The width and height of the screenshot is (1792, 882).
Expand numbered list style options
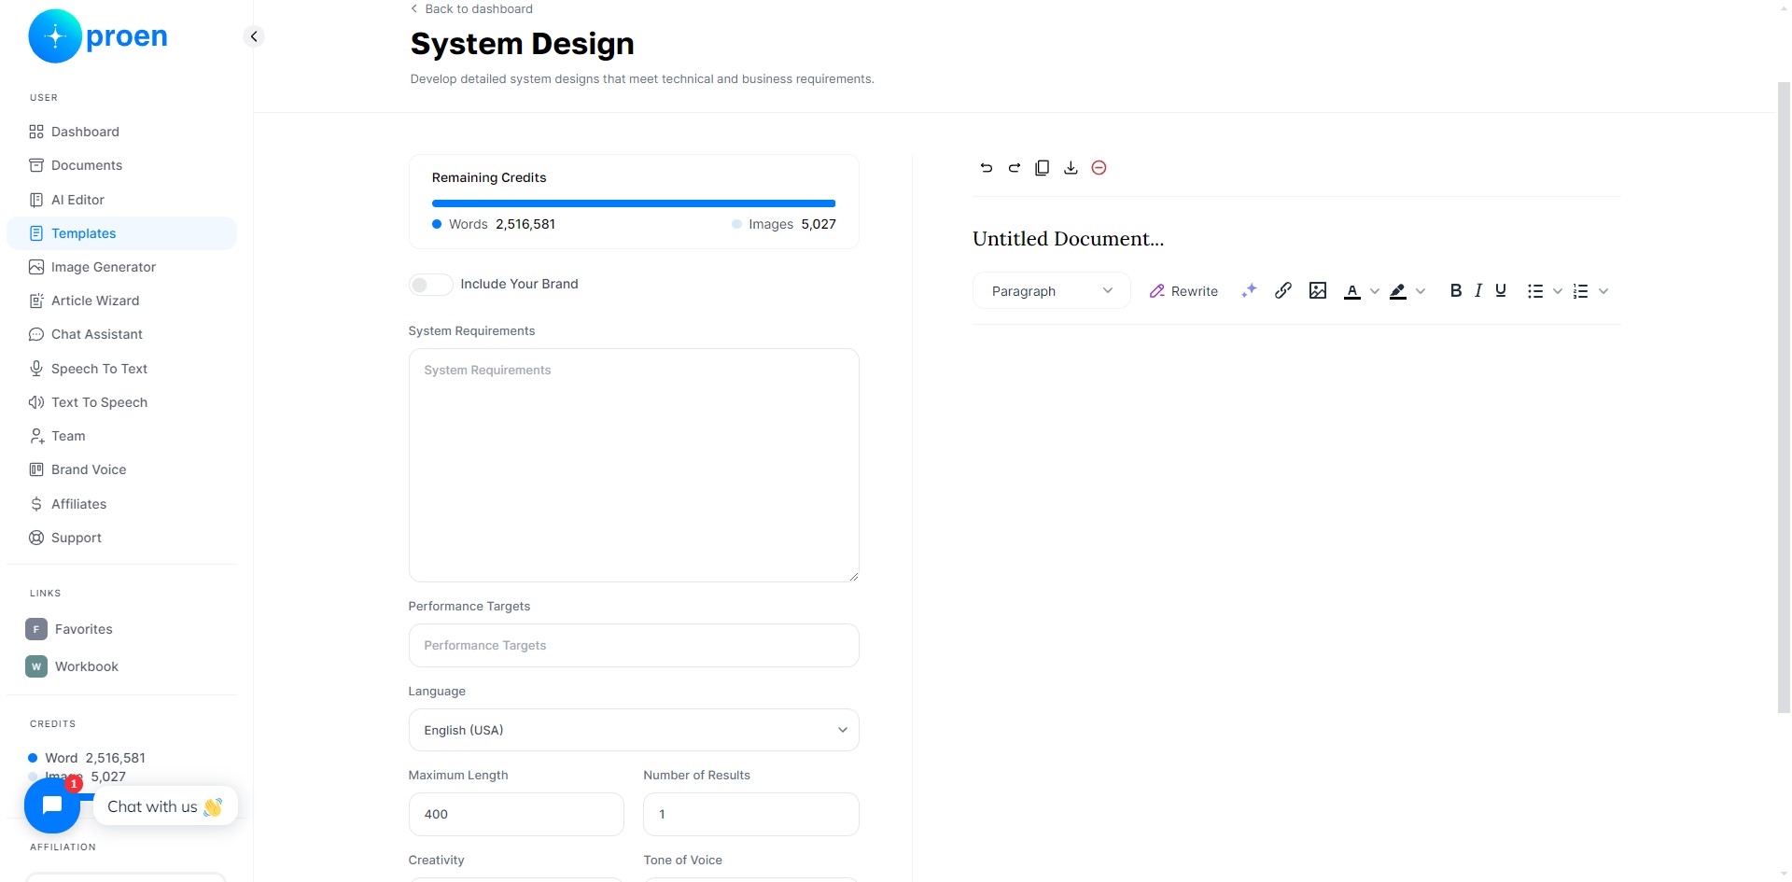click(1603, 291)
